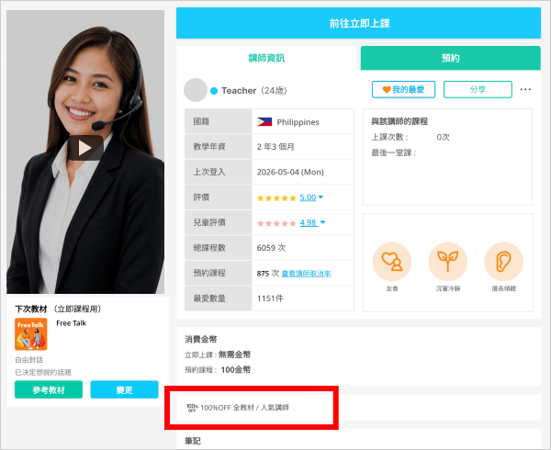Click the 'Free Talk' material title
This screenshot has width=551, height=450.
tap(72, 323)
